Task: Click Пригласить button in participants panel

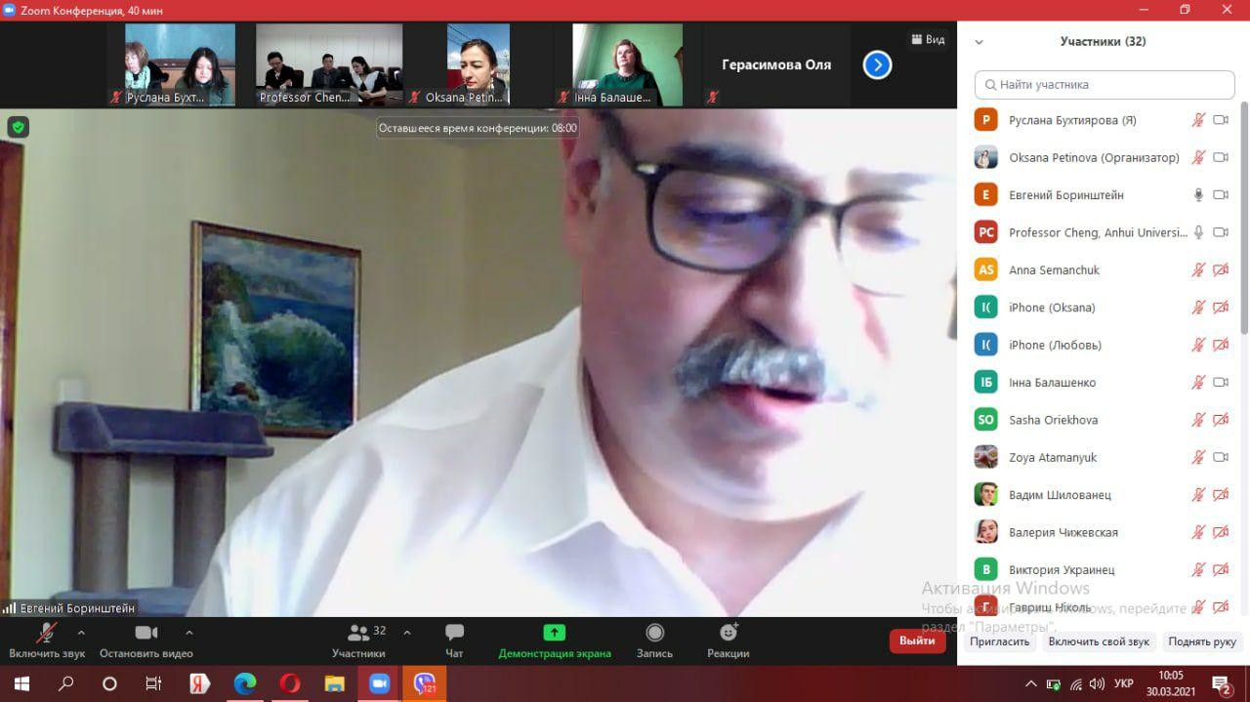Action: tap(999, 641)
